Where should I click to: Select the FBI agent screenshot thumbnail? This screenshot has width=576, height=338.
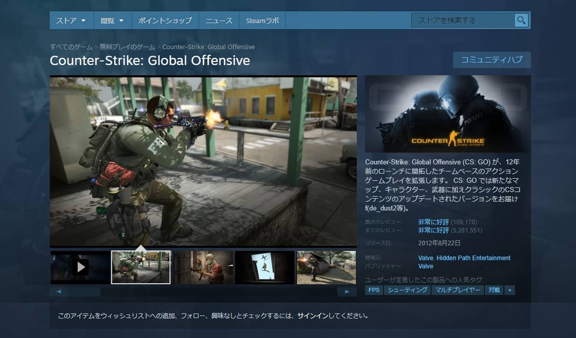click(x=141, y=267)
